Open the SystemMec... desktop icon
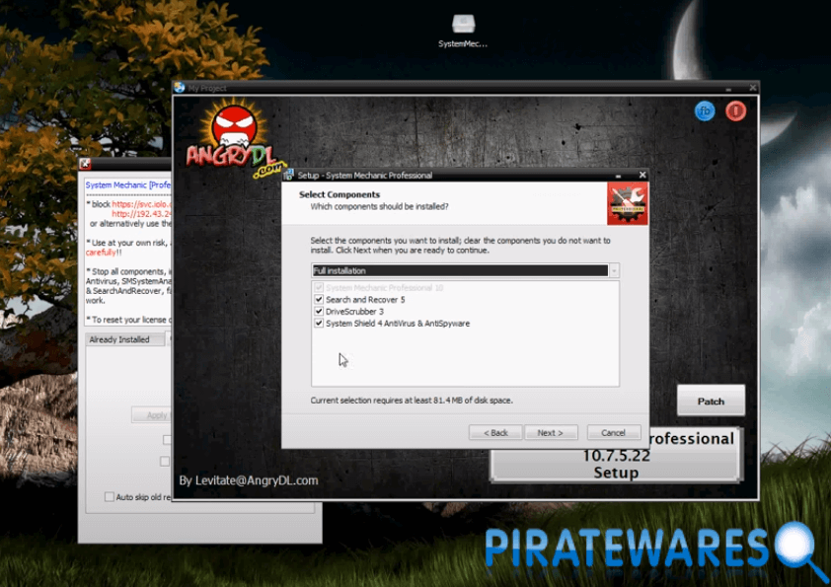Viewport: 831px width, 587px height. coord(463,25)
